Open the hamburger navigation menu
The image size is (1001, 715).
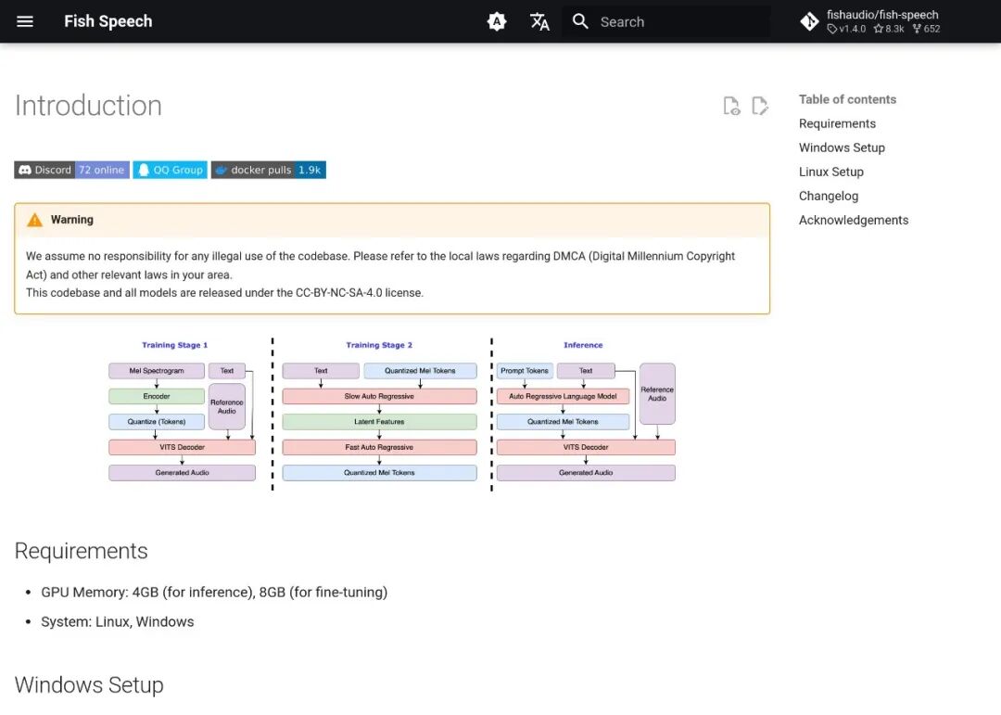click(25, 21)
